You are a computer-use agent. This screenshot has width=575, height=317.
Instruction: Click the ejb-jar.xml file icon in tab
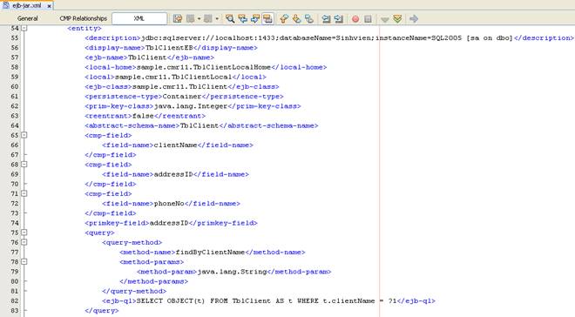6,5
